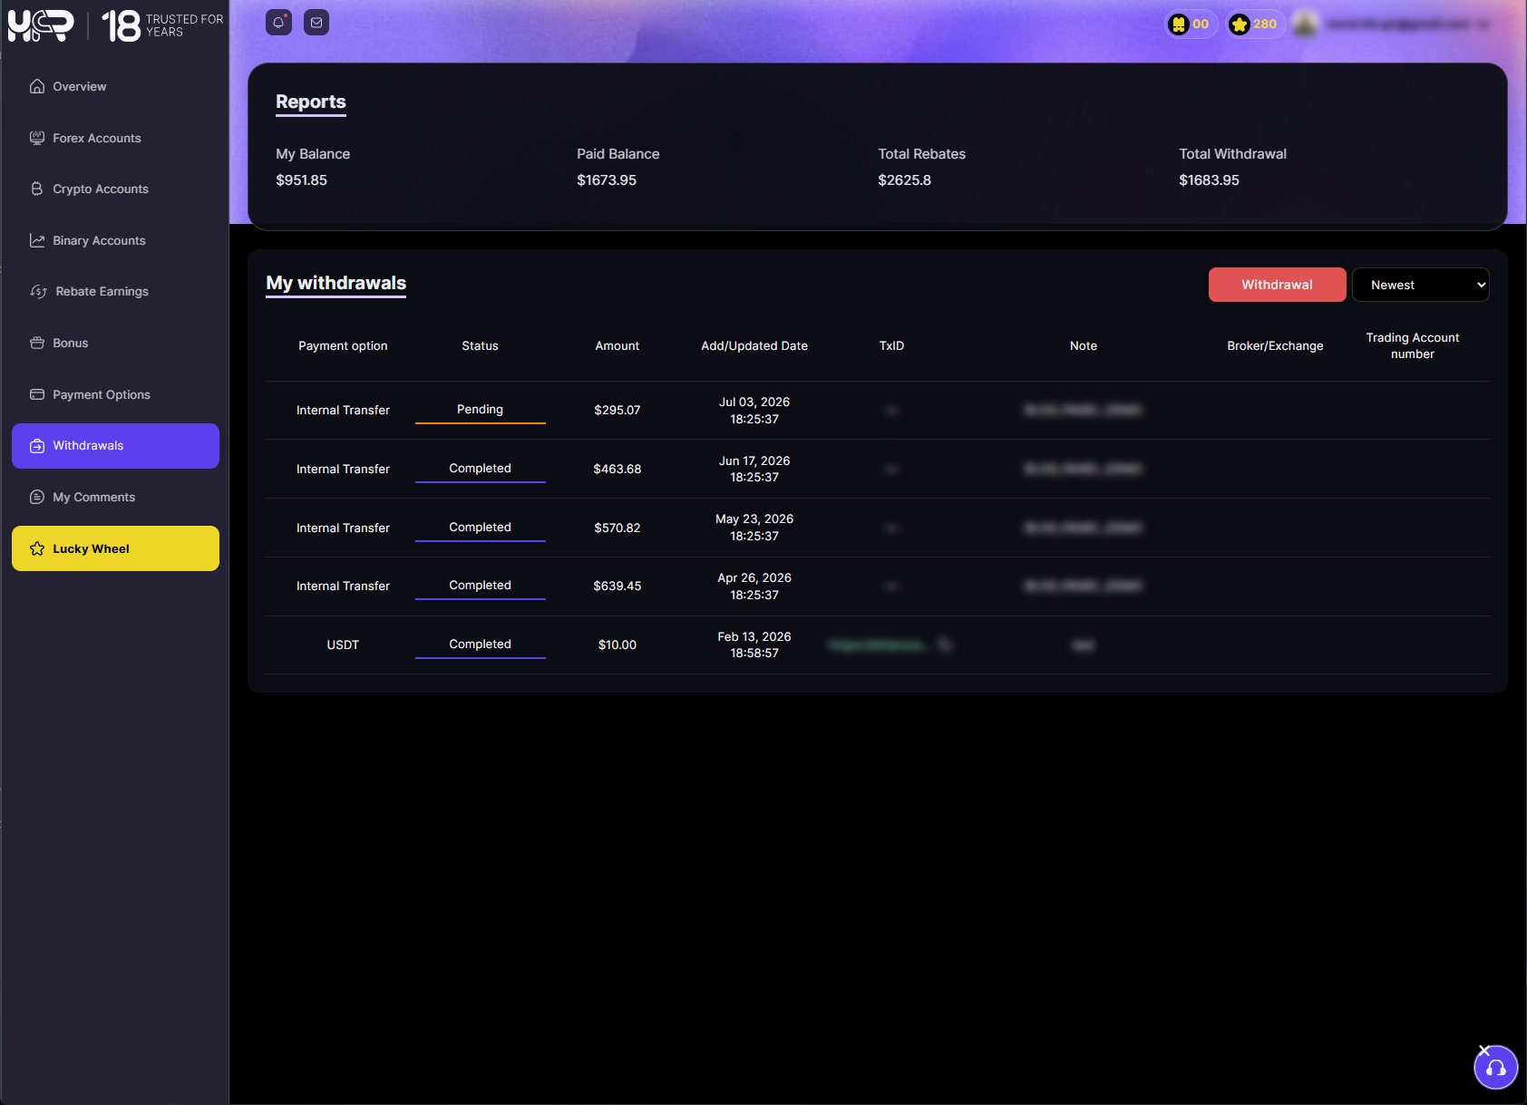Image resolution: width=1527 pixels, height=1105 pixels.
Task: Open My Comments page
Action: pyautogui.click(x=115, y=497)
